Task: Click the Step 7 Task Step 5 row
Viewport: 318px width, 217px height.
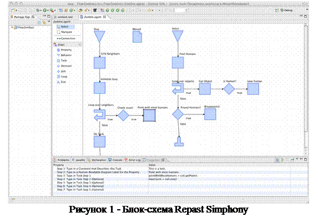Action: [x=180, y=190]
